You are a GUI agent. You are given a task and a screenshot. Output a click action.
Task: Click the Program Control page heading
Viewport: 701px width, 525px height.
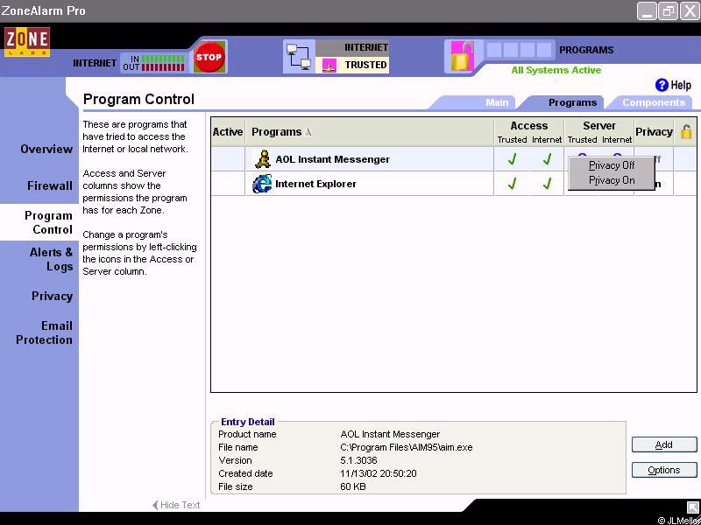138,99
